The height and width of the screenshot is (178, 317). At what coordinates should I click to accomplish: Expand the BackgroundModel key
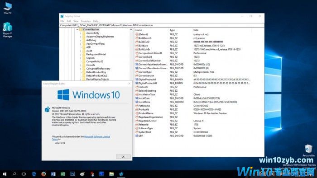tap(81, 54)
